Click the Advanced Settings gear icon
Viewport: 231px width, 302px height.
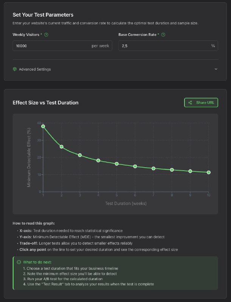pos(15,69)
